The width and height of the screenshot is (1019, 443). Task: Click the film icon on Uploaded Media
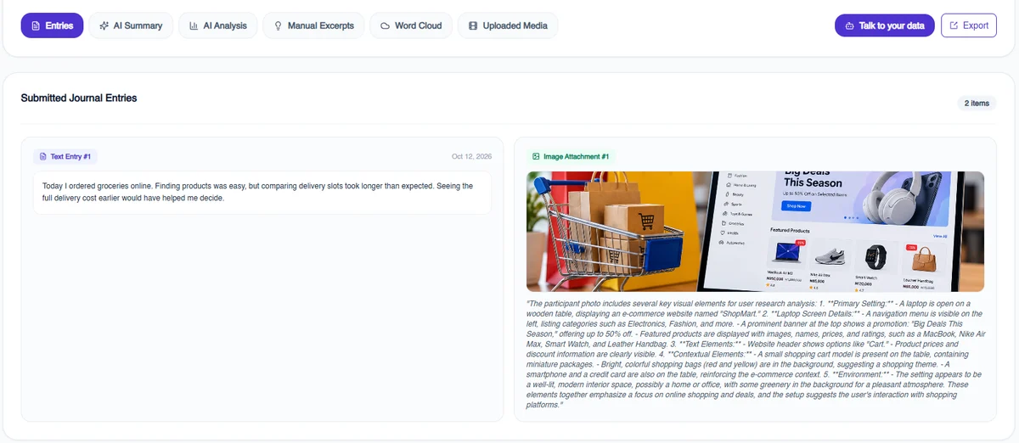[x=473, y=26]
